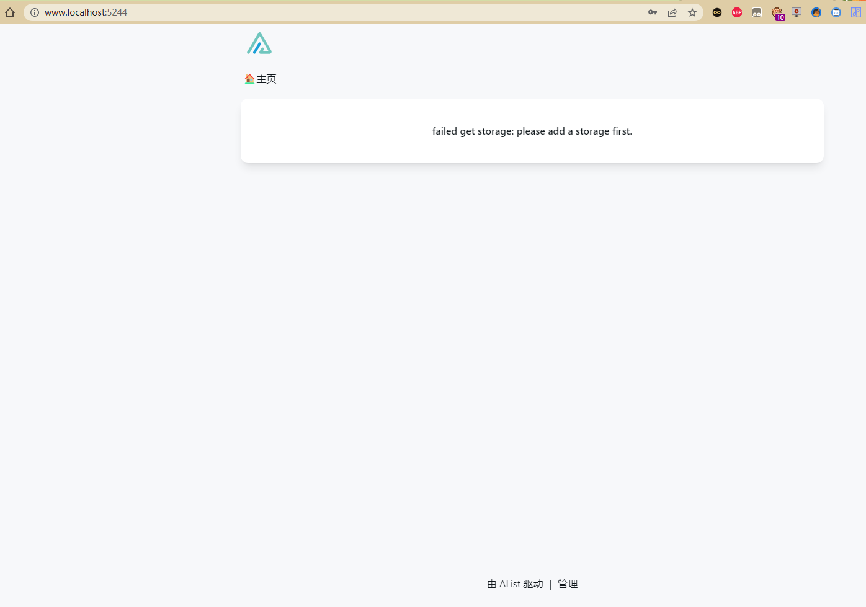Screen dimensions: 866x607
Task: Open the 管理 (Manage) link in footer
Action: [x=567, y=583]
